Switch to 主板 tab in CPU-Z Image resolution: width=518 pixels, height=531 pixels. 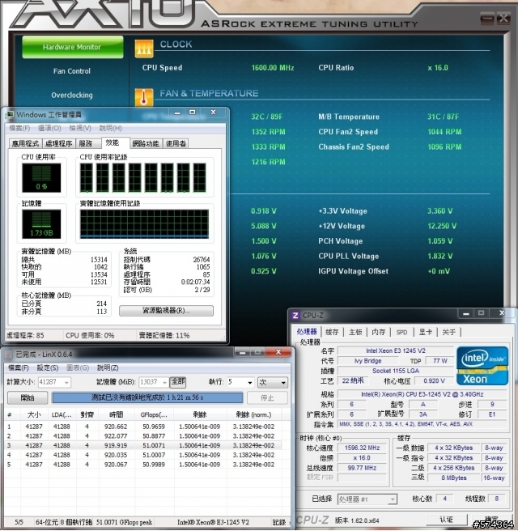[x=355, y=332]
